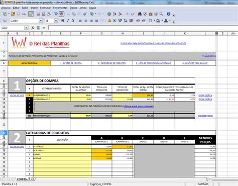Screen dimensions: 238x186
Task: Open the Borders style dropdown arrow
Action: tap(154, 21)
